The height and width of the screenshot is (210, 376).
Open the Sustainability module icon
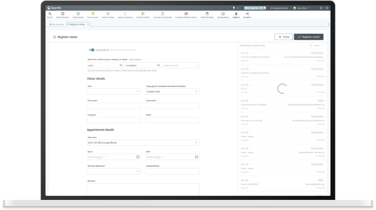pos(223,14)
